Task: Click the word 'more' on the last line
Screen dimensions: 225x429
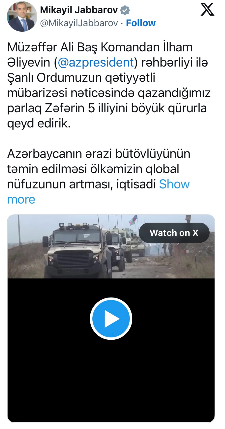Action: tap(21, 200)
